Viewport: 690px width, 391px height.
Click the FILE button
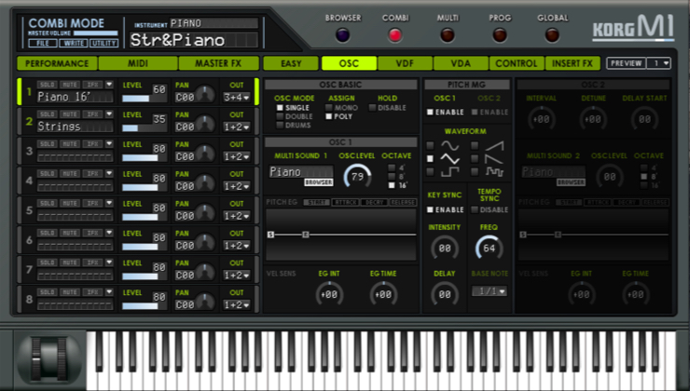pyautogui.click(x=43, y=43)
